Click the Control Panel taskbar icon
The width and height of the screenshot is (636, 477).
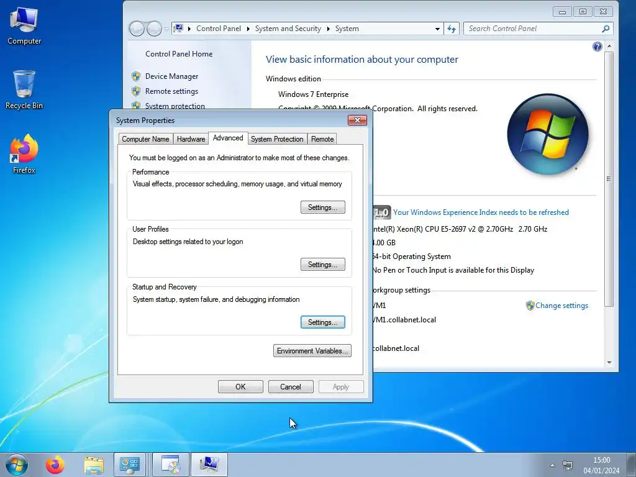(130, 465)
